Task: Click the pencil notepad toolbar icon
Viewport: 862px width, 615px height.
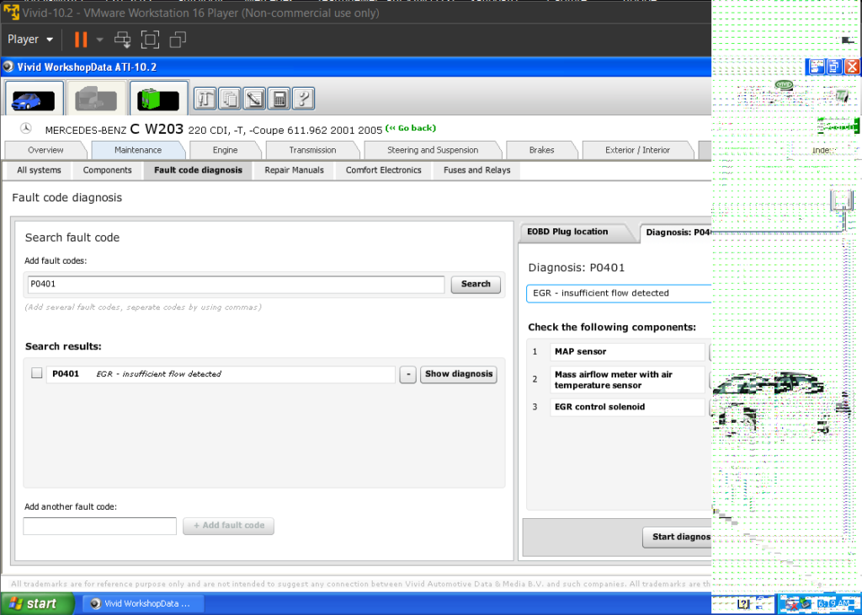Action: click(x=254, y=99)
